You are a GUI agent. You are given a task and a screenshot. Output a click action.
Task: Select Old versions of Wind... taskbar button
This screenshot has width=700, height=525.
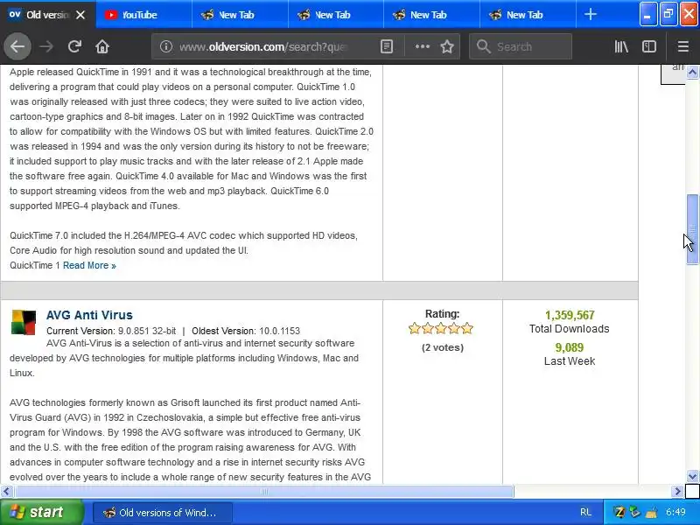[x=163, y=513]
